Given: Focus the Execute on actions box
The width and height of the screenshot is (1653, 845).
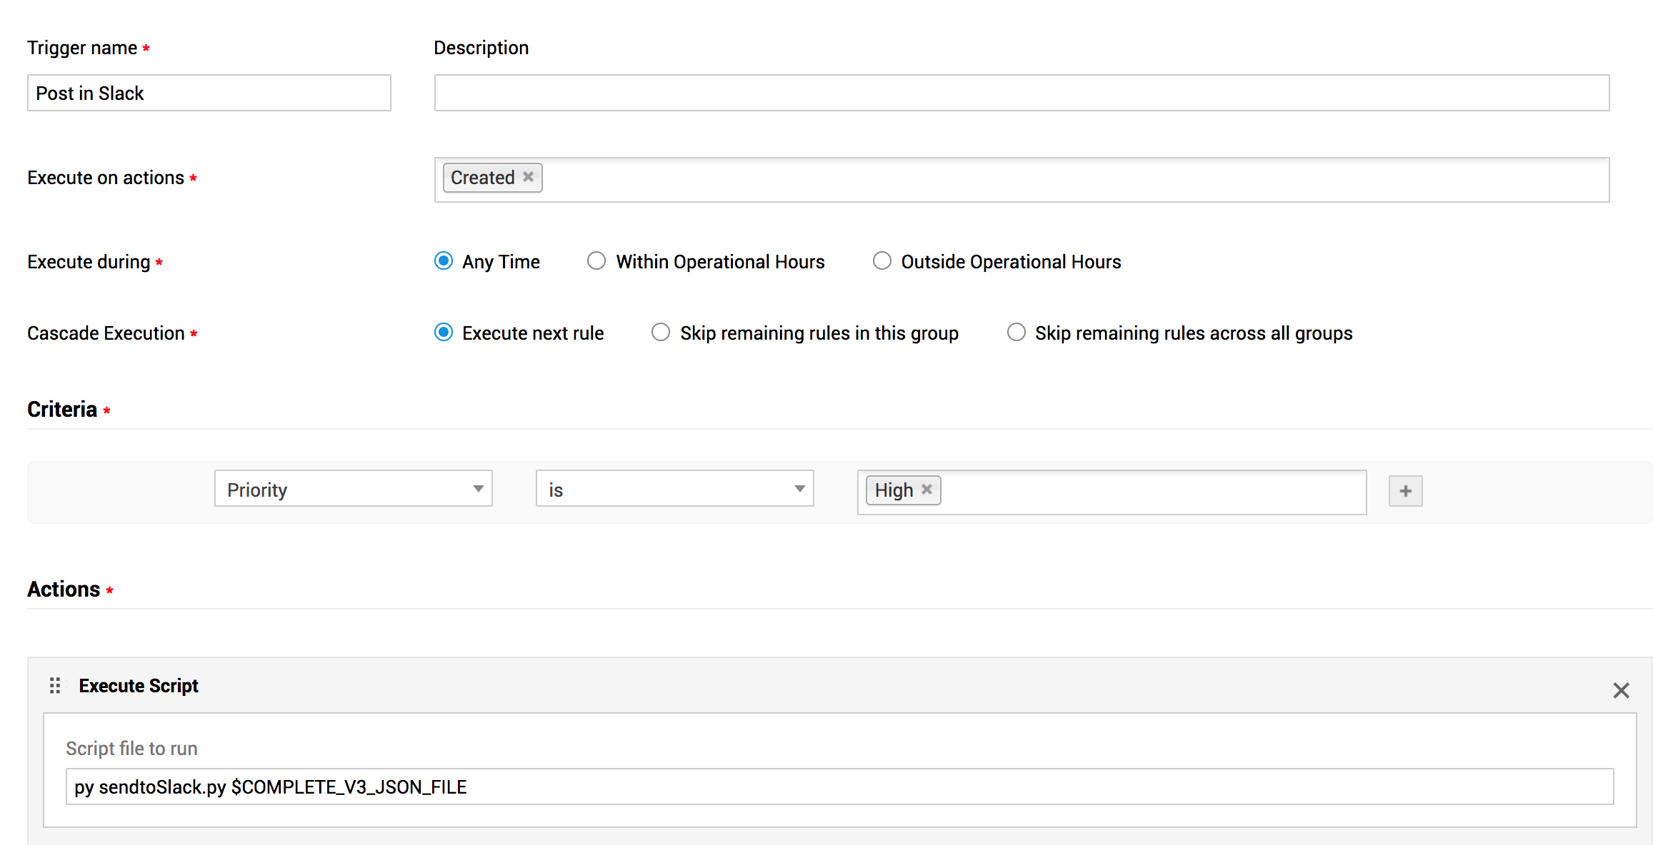Looking at the screenshot, I should point(1072,180).
